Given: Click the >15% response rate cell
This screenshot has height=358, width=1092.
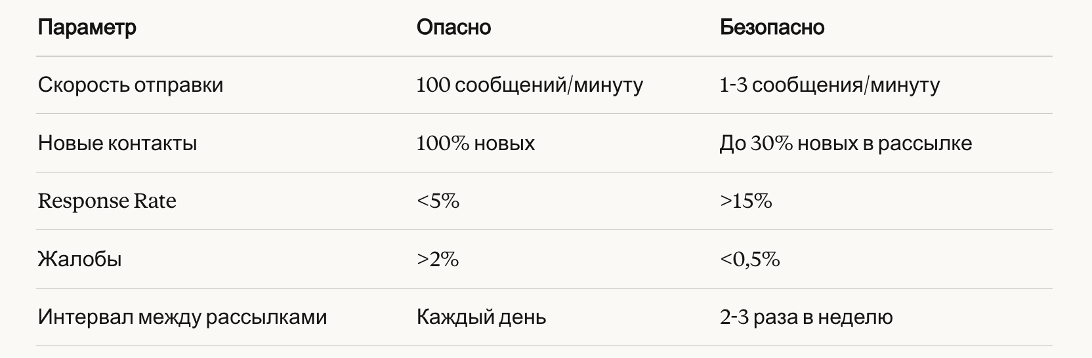Looking at the screenshot, I should coord(745,201).
